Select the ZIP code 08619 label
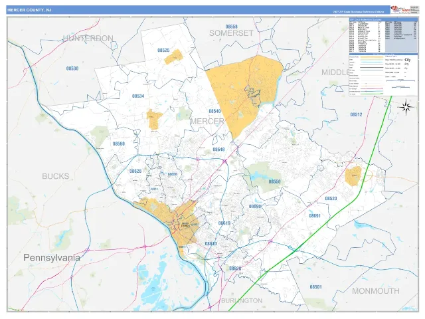Image resolution: width=425 pixels, height=319 pixels. pyautogui.click(x=224, y=223)
